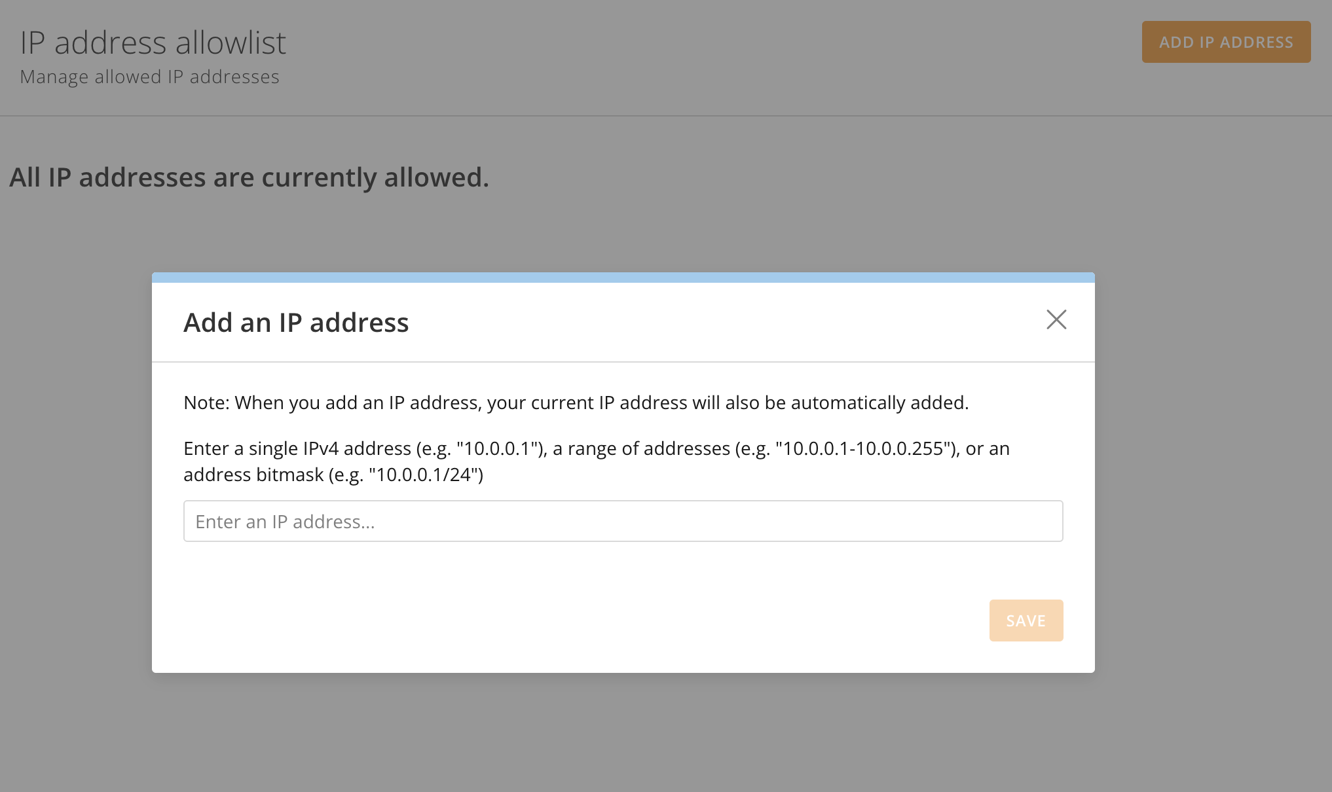Click the example bitmask 10.0.0.1/24 text
This screenshot has width=1332, height=792.
[425, 474]
